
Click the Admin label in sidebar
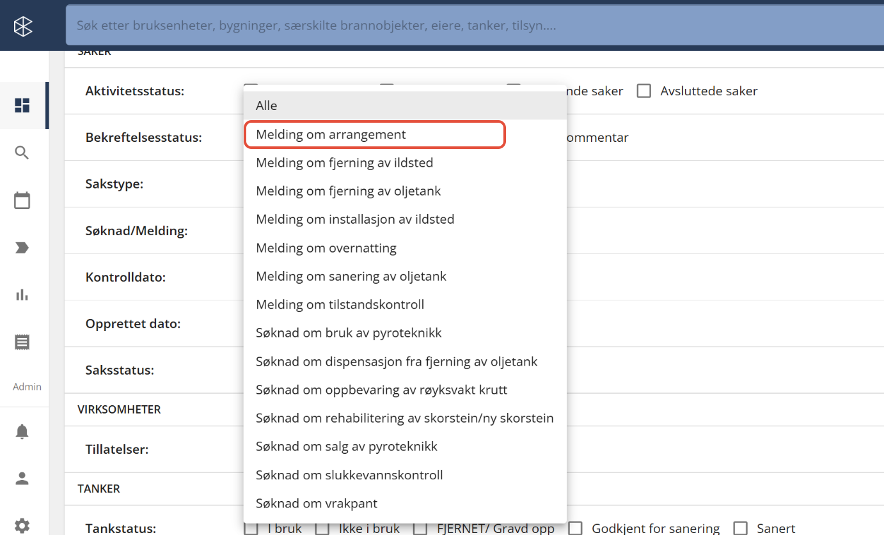tap(27, 387)
